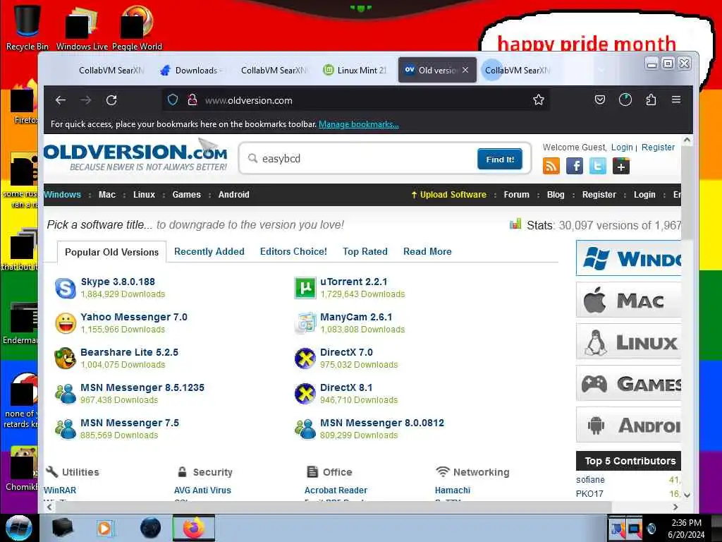Click the uTorrent green icon

(305, 288)
